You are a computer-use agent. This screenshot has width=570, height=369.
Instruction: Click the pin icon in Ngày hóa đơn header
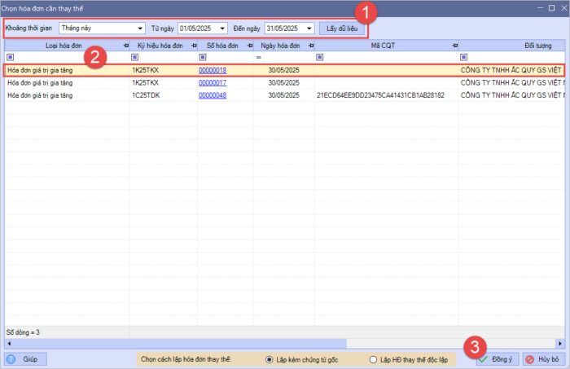pyautogui.click(x=309, y=46)
